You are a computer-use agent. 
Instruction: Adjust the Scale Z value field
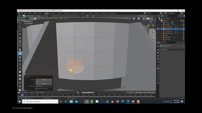click(x=44, y=84)
